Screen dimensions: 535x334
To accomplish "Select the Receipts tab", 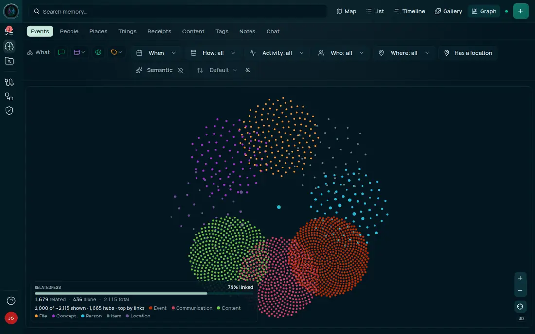I will click(x=160, y=32).
